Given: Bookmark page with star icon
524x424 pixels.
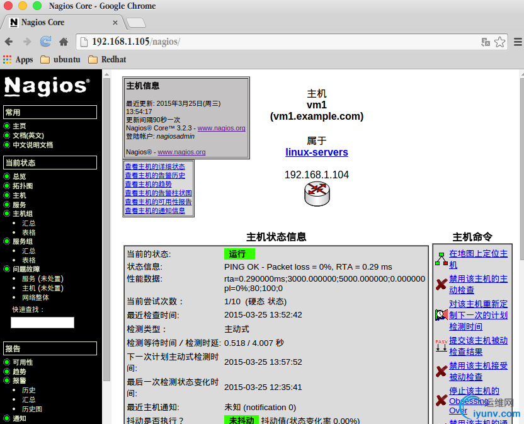Looking at the screenshot, I should click(499, 42).
